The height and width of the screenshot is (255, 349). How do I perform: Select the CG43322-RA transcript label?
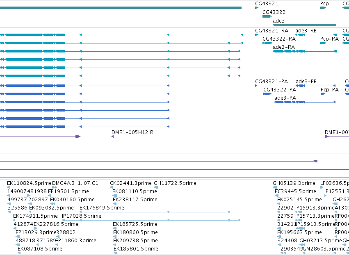pos(279,39)
